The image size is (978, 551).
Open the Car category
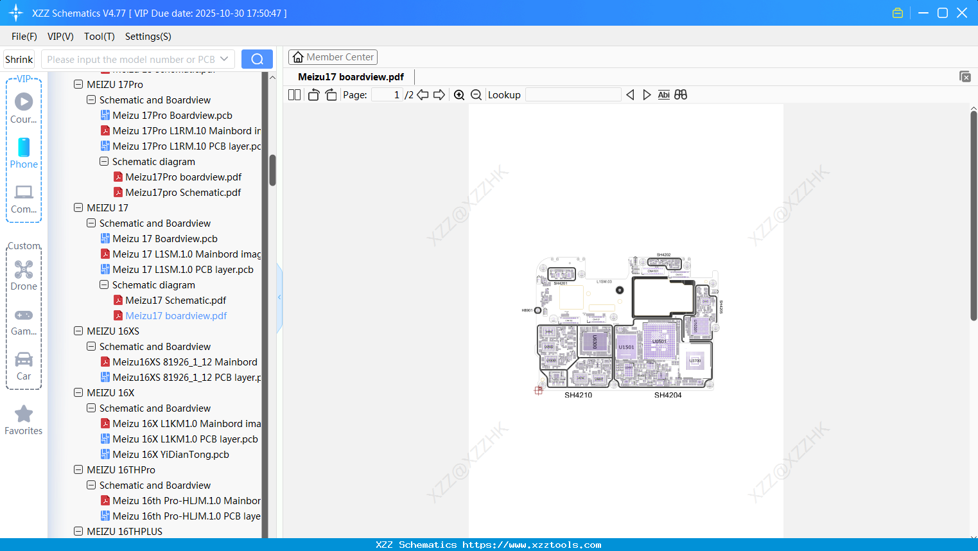(24, 365)
